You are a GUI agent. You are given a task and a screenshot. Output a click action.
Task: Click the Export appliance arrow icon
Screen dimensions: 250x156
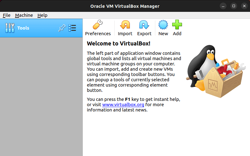click(144, 25)
